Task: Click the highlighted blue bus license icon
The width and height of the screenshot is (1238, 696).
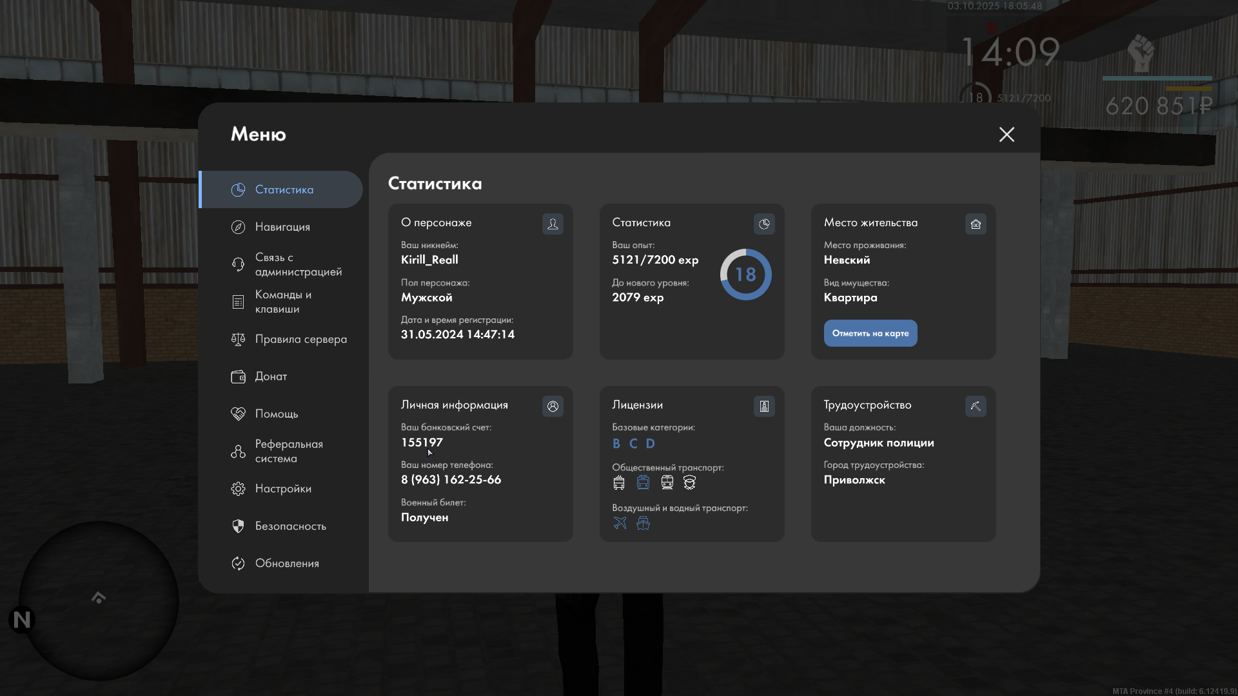Action: click(643, 482)
